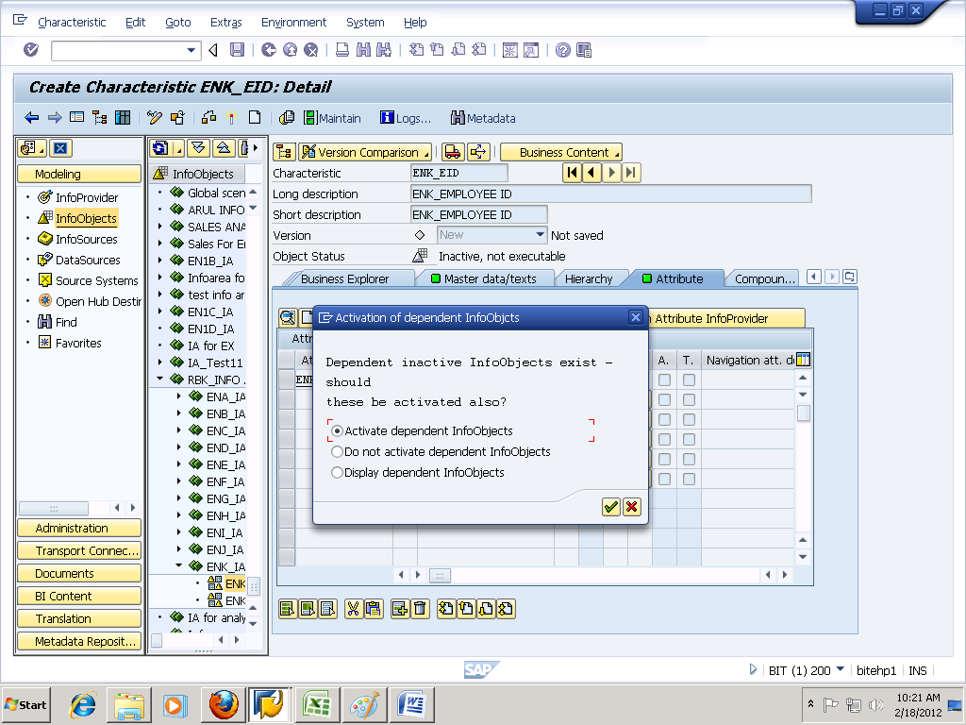Open the Characteristic menu

(x=72, y=23)
